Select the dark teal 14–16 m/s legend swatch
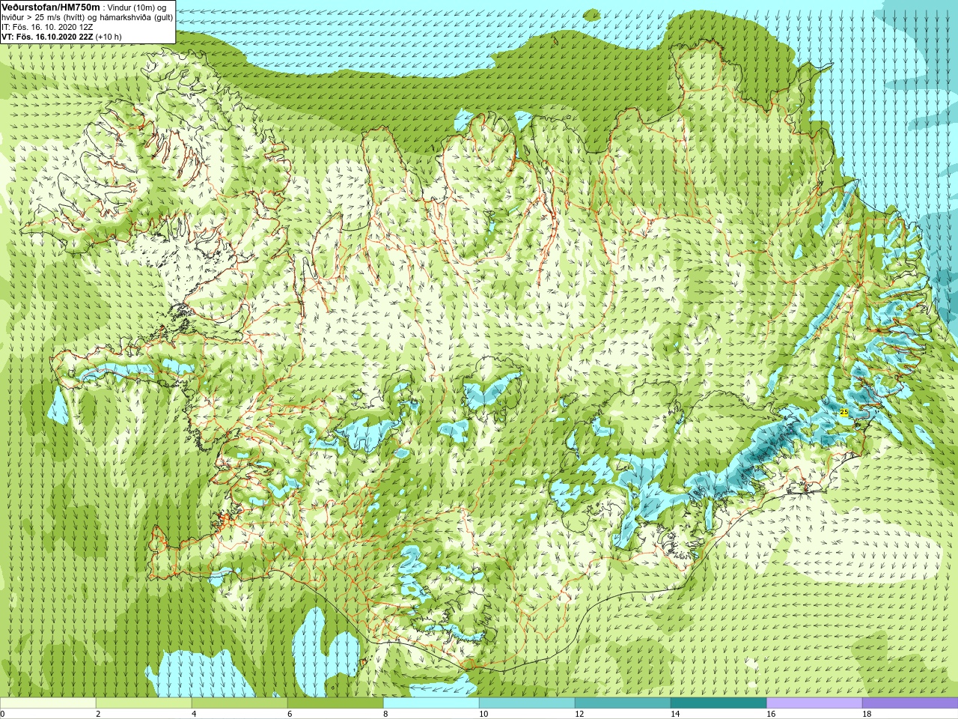The image size is (958, 719). 718,703
